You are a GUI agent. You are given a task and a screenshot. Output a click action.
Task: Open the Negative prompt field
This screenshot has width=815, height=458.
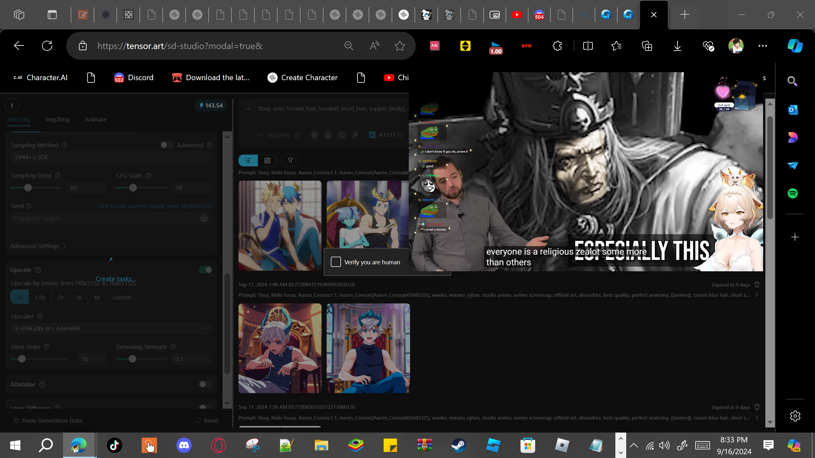coord(279,135)
